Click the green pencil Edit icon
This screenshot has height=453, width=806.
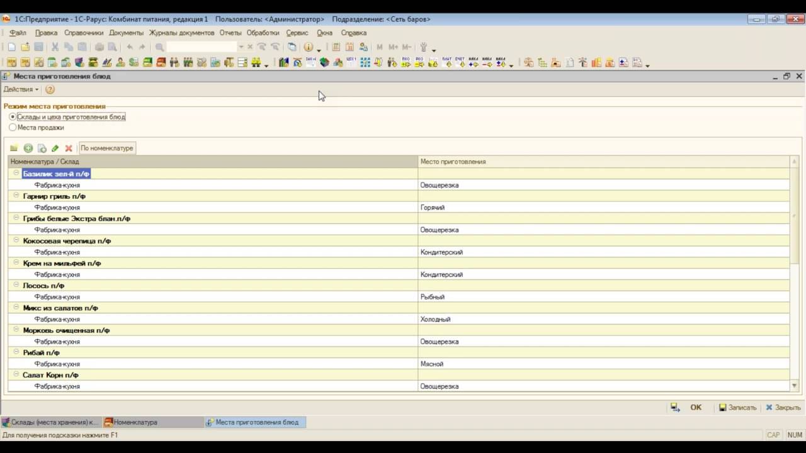55,148
